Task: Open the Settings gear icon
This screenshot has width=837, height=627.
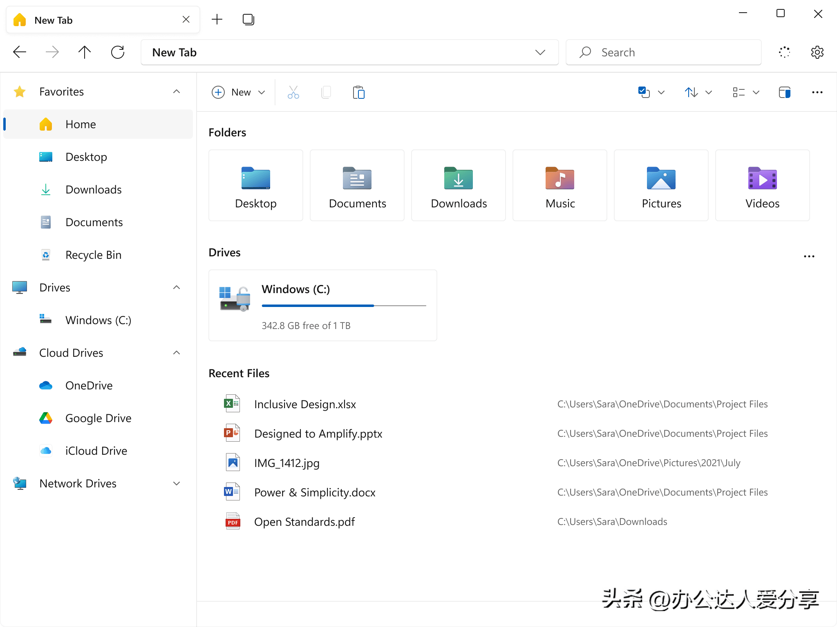Action: pos(817,52)
